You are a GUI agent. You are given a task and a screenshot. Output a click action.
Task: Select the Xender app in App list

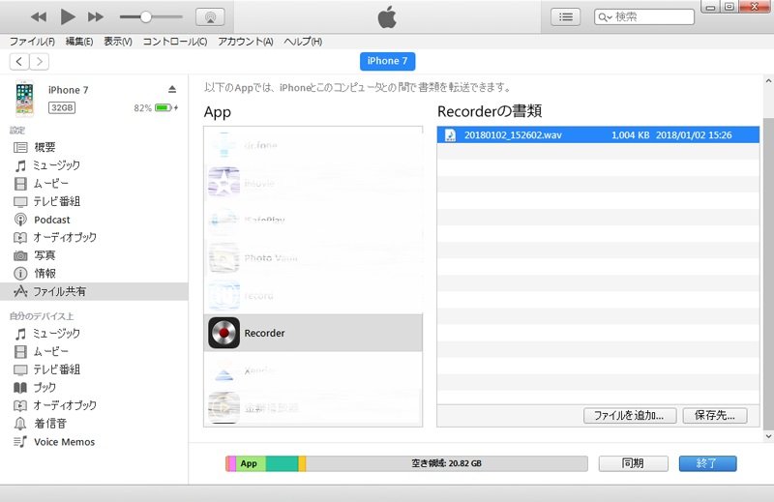pos(313,370)
